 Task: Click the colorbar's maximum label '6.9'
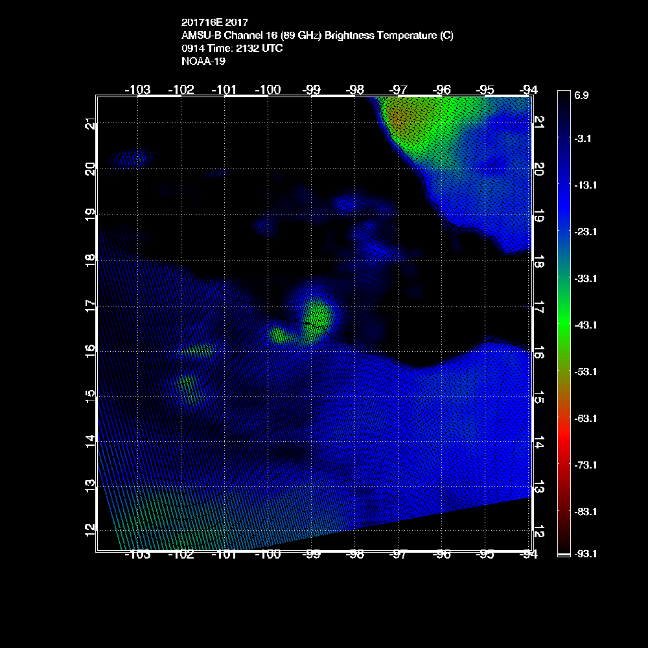pyautogui.click(x=581, y=95)
